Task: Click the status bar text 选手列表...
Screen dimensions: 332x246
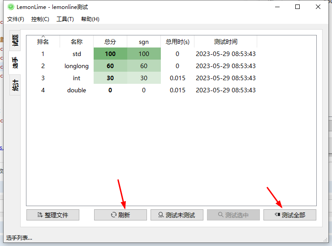Action: [x=19, y=238]
